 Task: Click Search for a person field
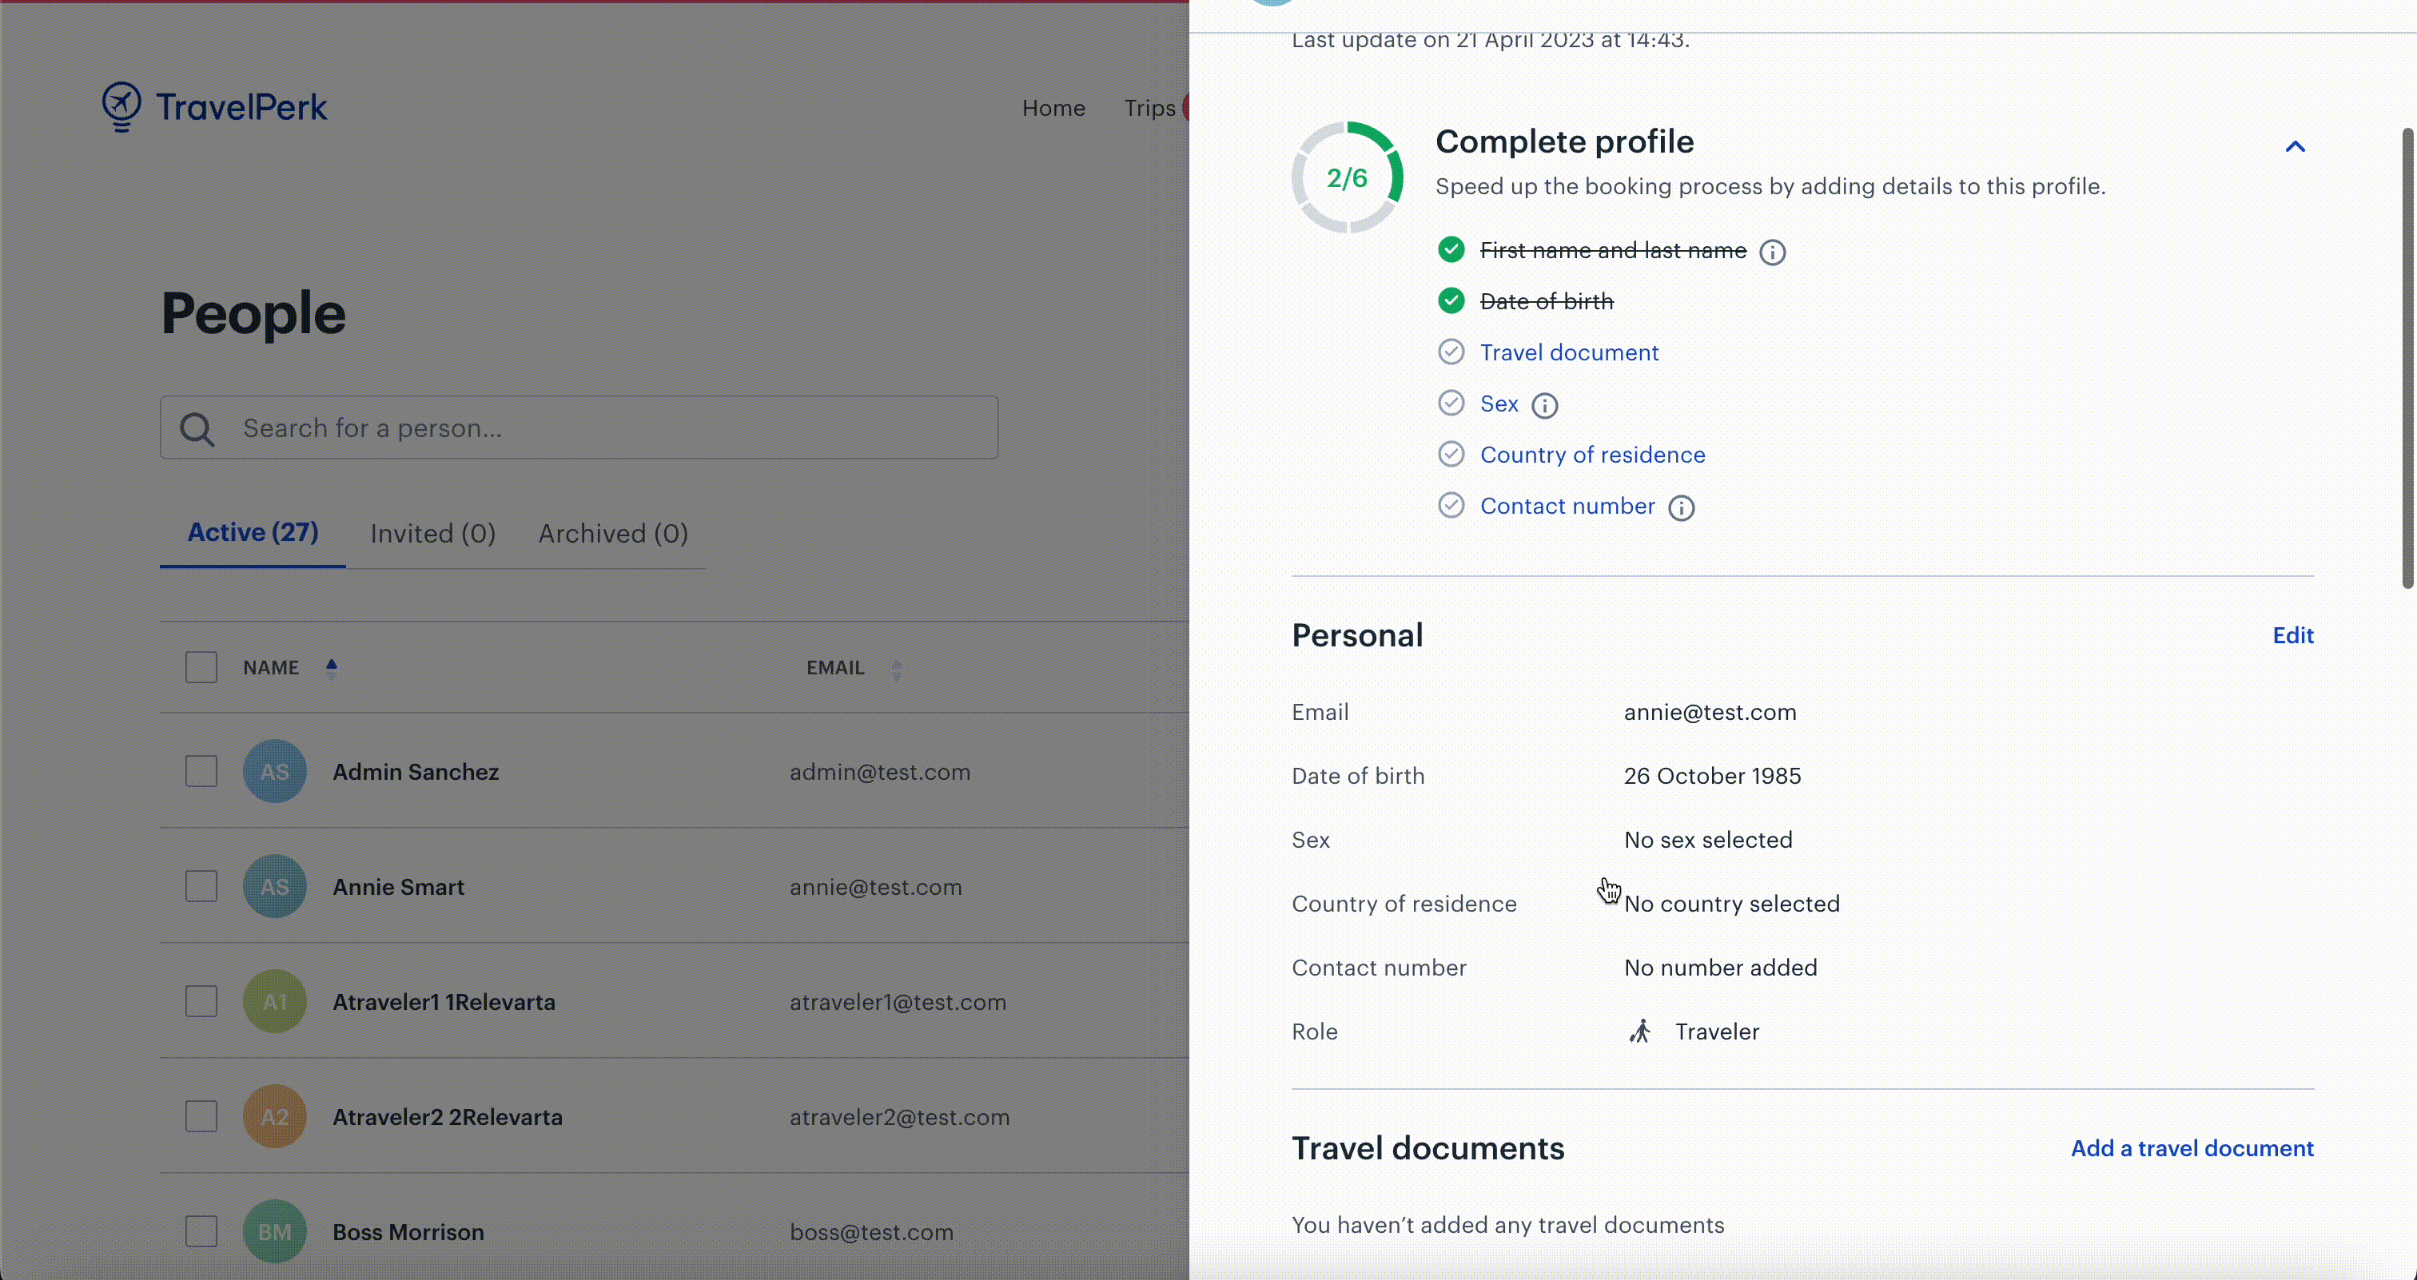coord(579,427)
